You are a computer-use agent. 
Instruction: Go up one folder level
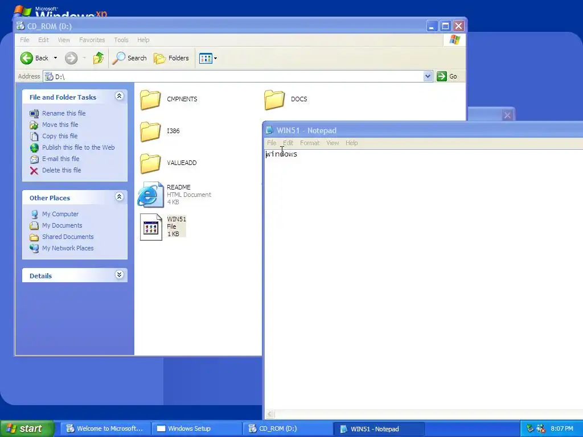point(98,58)
